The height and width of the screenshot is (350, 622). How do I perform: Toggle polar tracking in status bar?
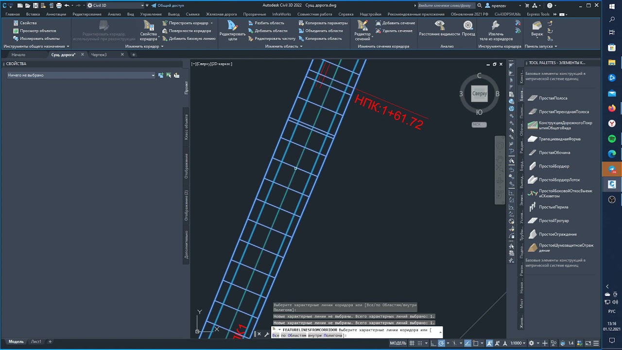click(x=441, y=343)
